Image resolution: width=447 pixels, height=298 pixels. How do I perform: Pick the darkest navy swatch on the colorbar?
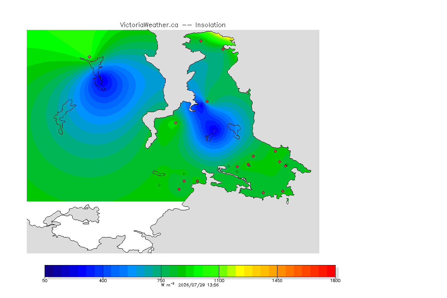click(49, 271)
